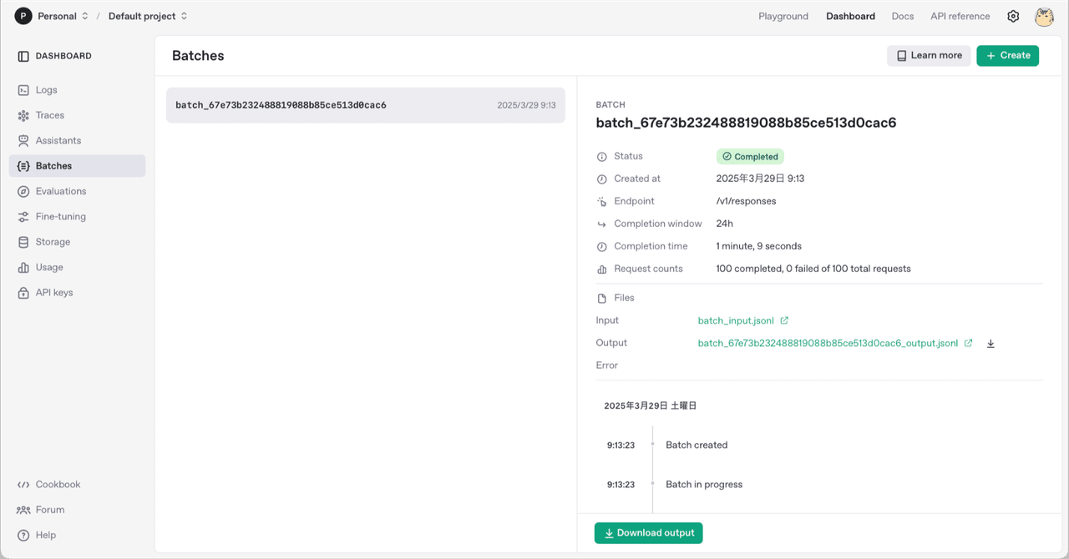Open output file via external link icon
This screenshot has width=1069, height=559.
coord(968,342)
